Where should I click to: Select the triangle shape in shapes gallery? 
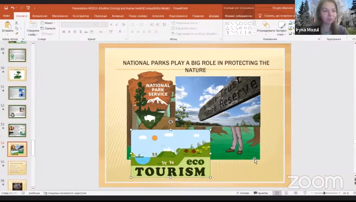pyautogui.click(x=227, y=28)
